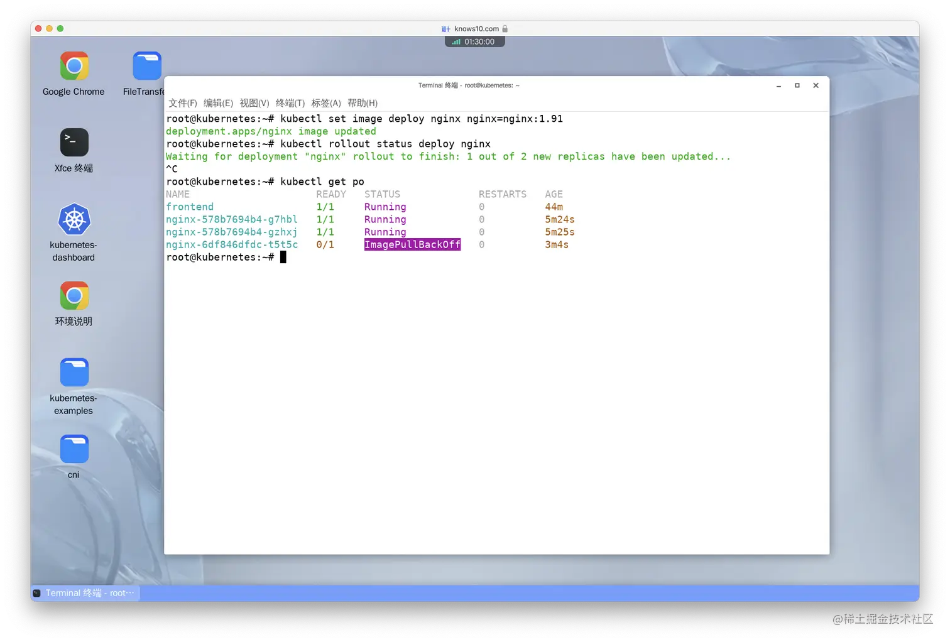Click the 'Waiting for deployment' output line

click(448, 156)
